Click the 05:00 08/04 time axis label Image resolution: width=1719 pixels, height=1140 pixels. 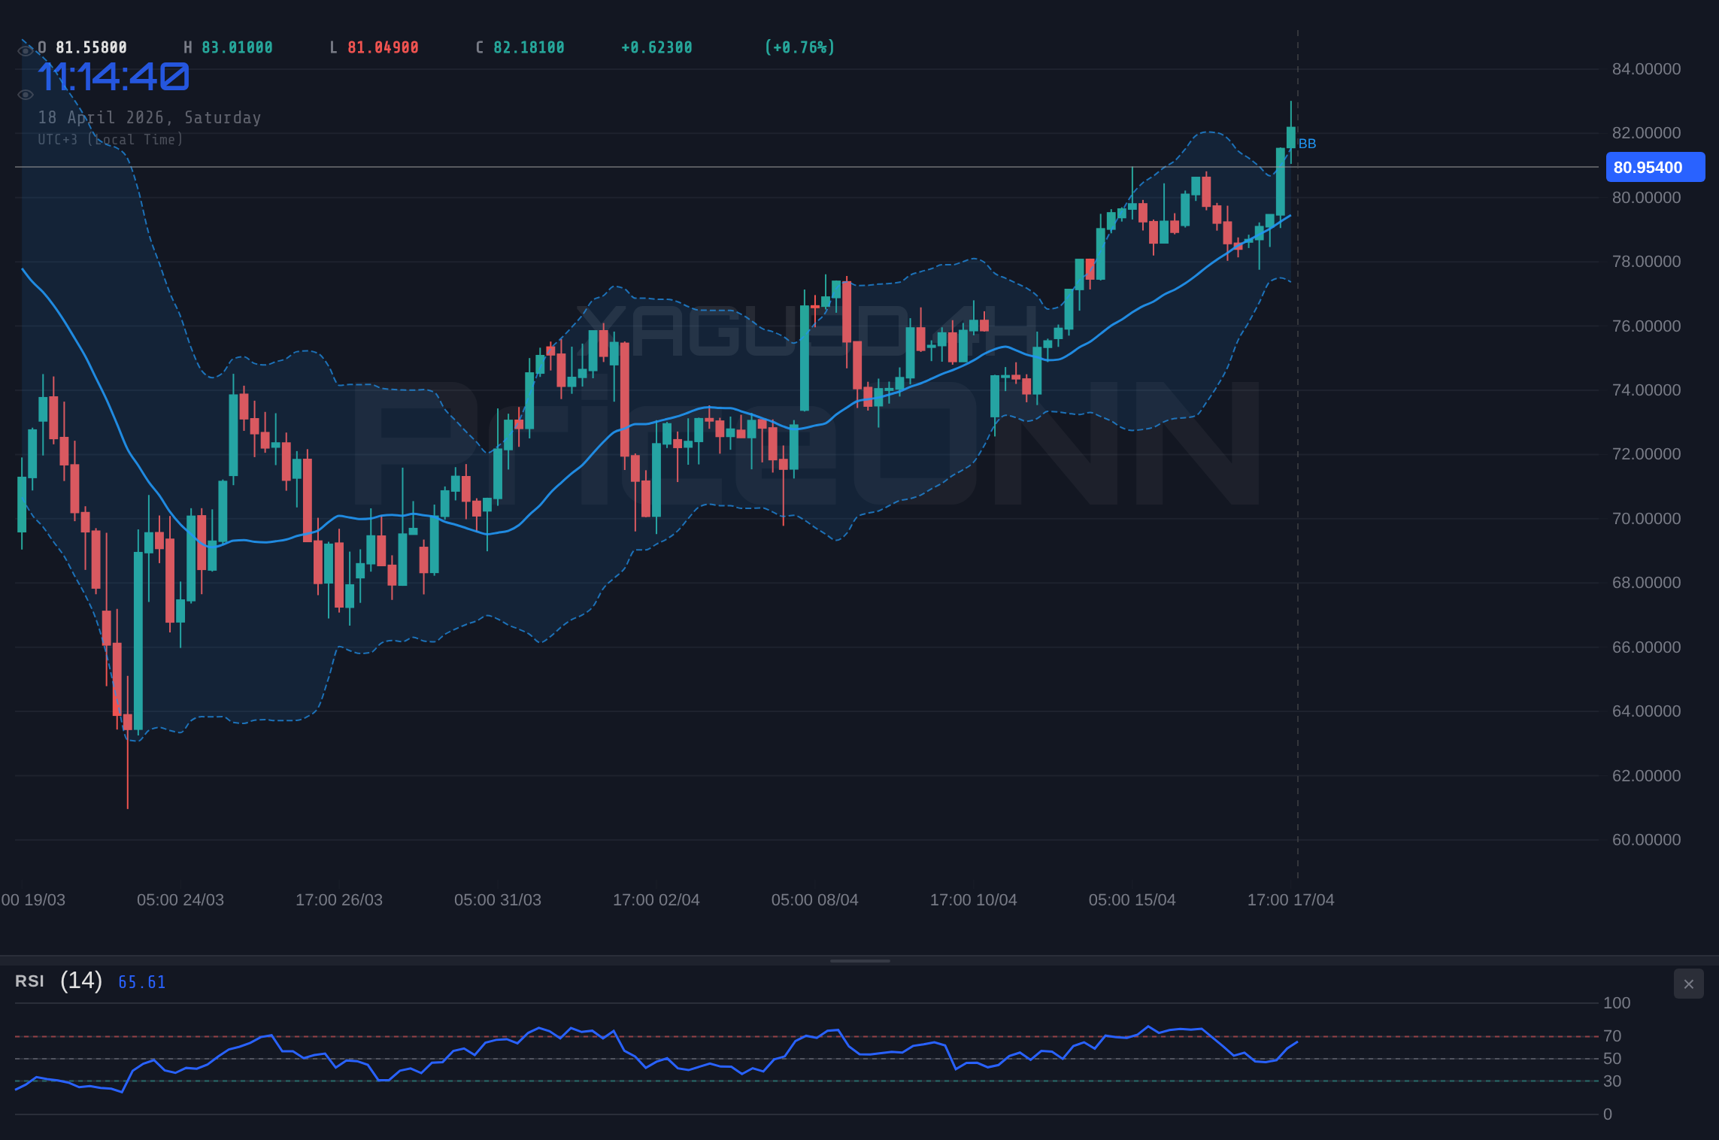(x=815, y=900)
